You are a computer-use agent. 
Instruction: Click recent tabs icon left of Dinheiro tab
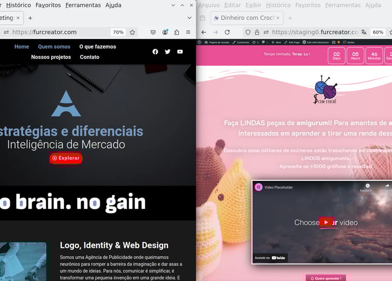pyautogui.click(x=203, y=18)
